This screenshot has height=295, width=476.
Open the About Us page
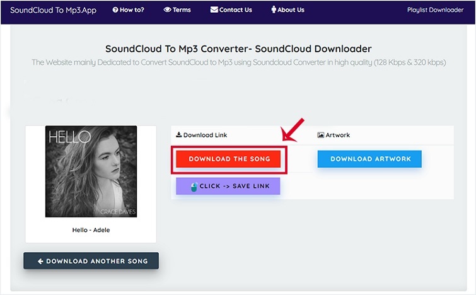tap(291, 10)
